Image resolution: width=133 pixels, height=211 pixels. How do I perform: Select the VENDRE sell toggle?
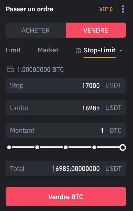[x=96, y=30]
